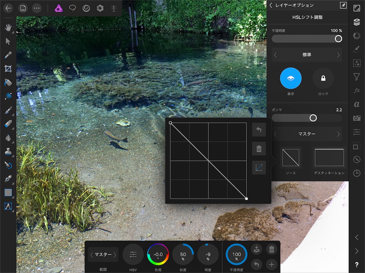The height and width of the screenshot is (273, 365).
Task: Add a new adjustment with plus button
Action: 271,264
